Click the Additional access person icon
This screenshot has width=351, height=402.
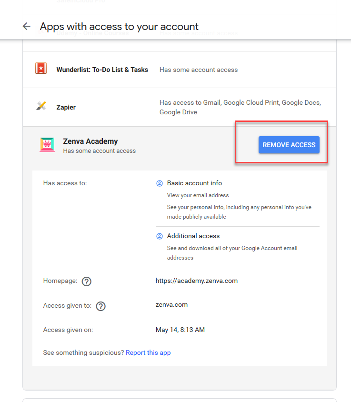click(160, 236)
